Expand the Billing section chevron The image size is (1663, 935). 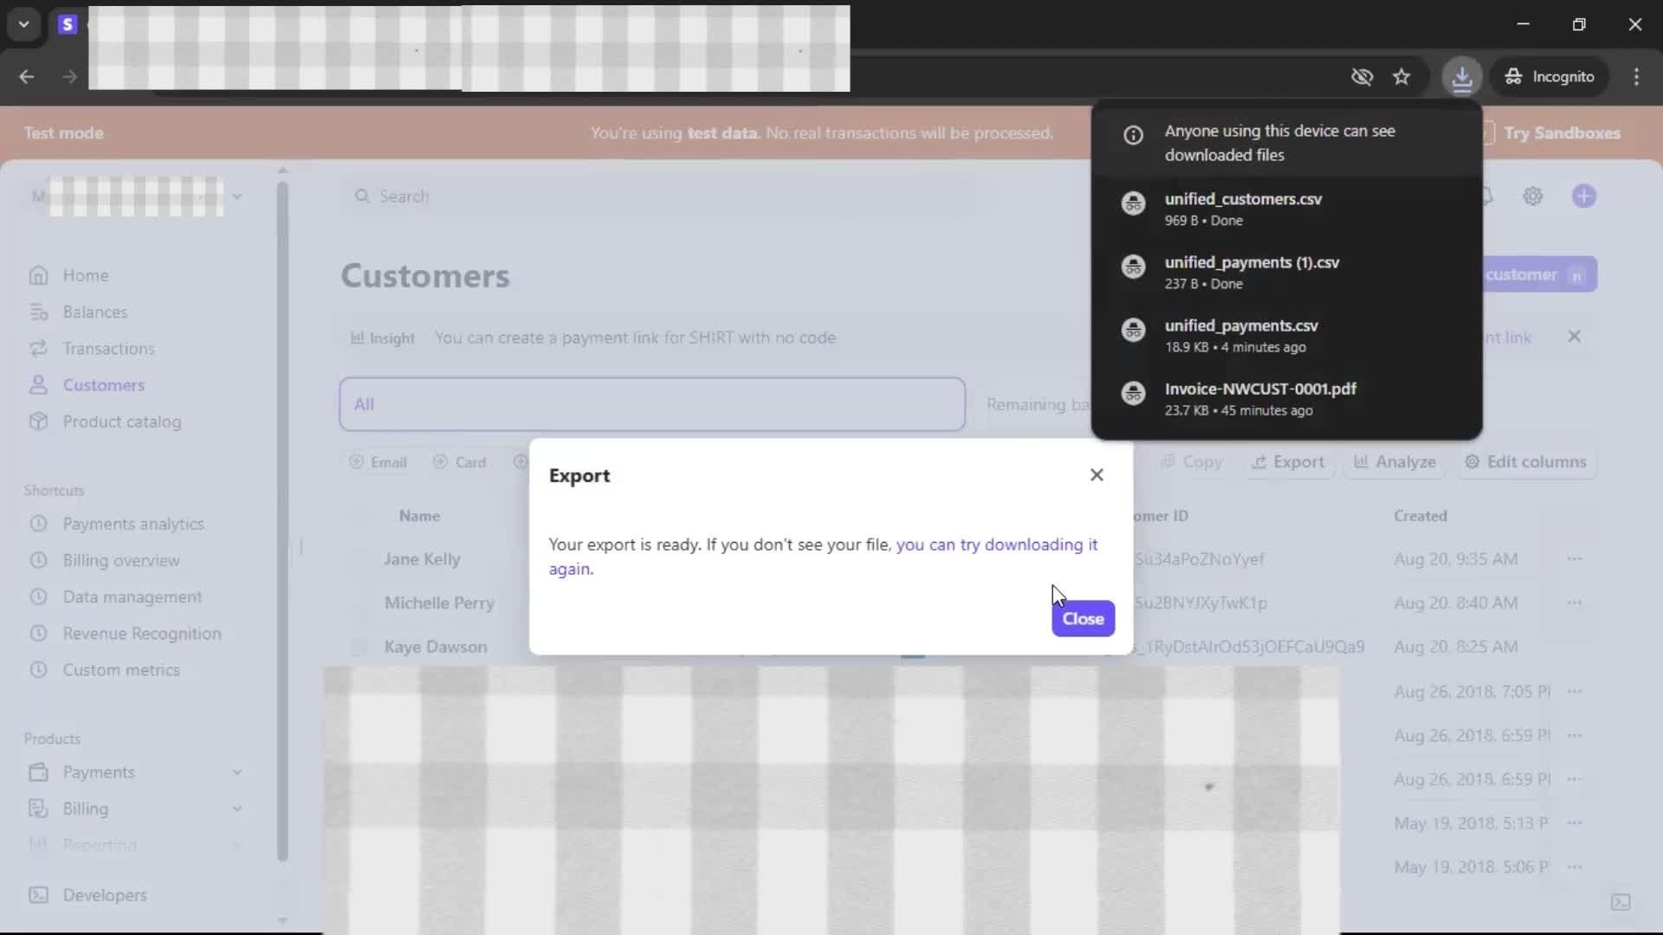(236, 809)
